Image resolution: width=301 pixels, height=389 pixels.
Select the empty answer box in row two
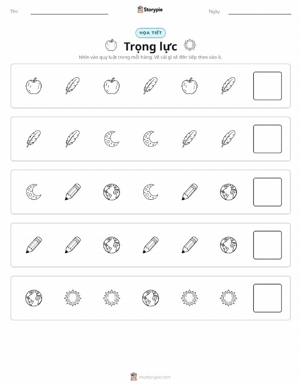point(267,139)
